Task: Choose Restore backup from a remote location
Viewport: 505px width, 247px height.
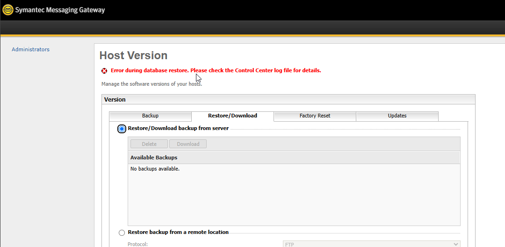Action: pyautogui.click(x=122, y=233)
